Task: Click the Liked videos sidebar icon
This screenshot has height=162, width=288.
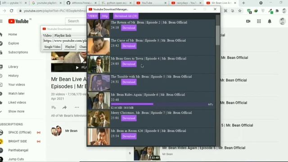Action: (1, 103)
